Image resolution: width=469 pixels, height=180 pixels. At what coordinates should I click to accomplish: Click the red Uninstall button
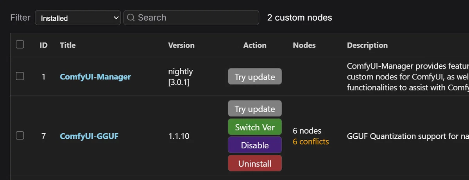click(x=255, y=163)
